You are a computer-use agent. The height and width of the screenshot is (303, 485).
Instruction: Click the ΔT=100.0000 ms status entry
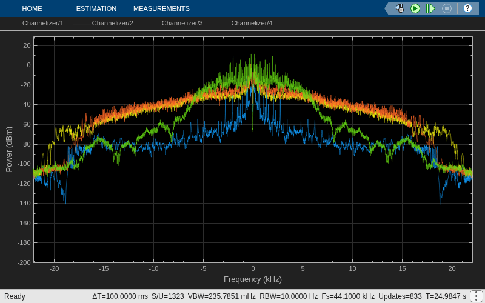(x=120, y=296)
